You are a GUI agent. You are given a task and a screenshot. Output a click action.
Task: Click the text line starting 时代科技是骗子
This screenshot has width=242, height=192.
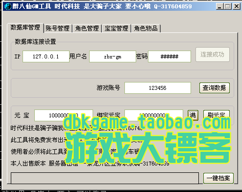coord(76,128)
